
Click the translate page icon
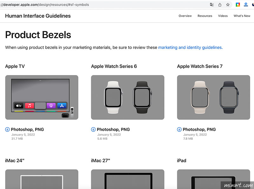click(212, 5)
